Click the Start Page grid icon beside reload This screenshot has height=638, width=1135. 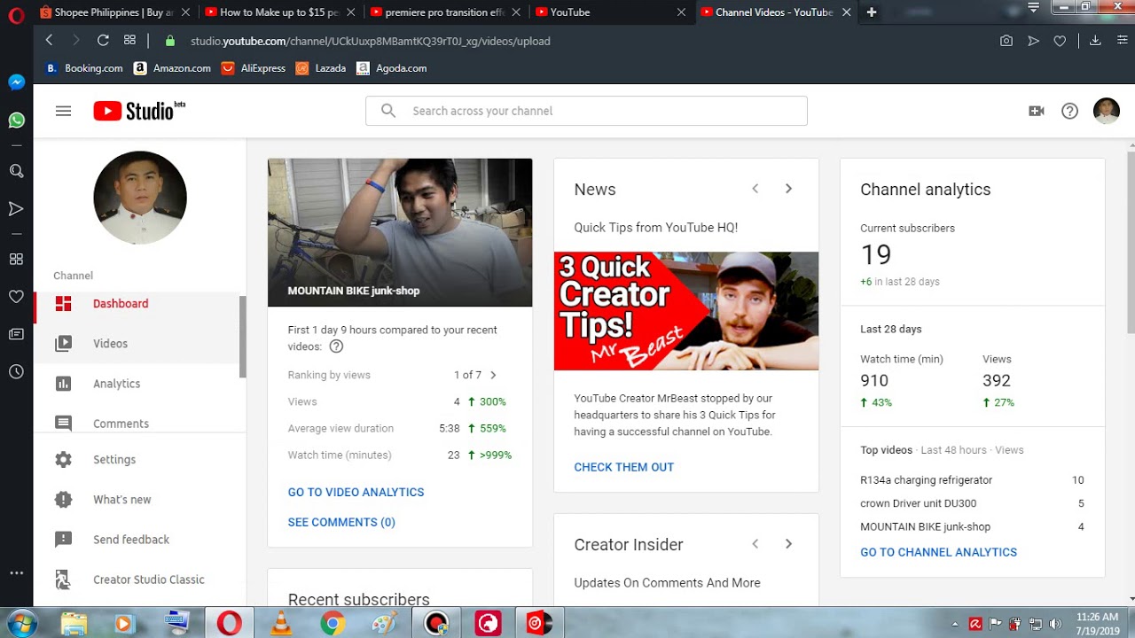pyautogui.click(x=129, y=41)
